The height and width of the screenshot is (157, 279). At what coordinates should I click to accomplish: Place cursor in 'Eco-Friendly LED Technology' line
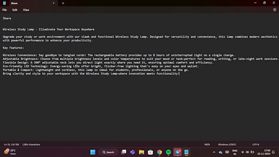point(101,66)
